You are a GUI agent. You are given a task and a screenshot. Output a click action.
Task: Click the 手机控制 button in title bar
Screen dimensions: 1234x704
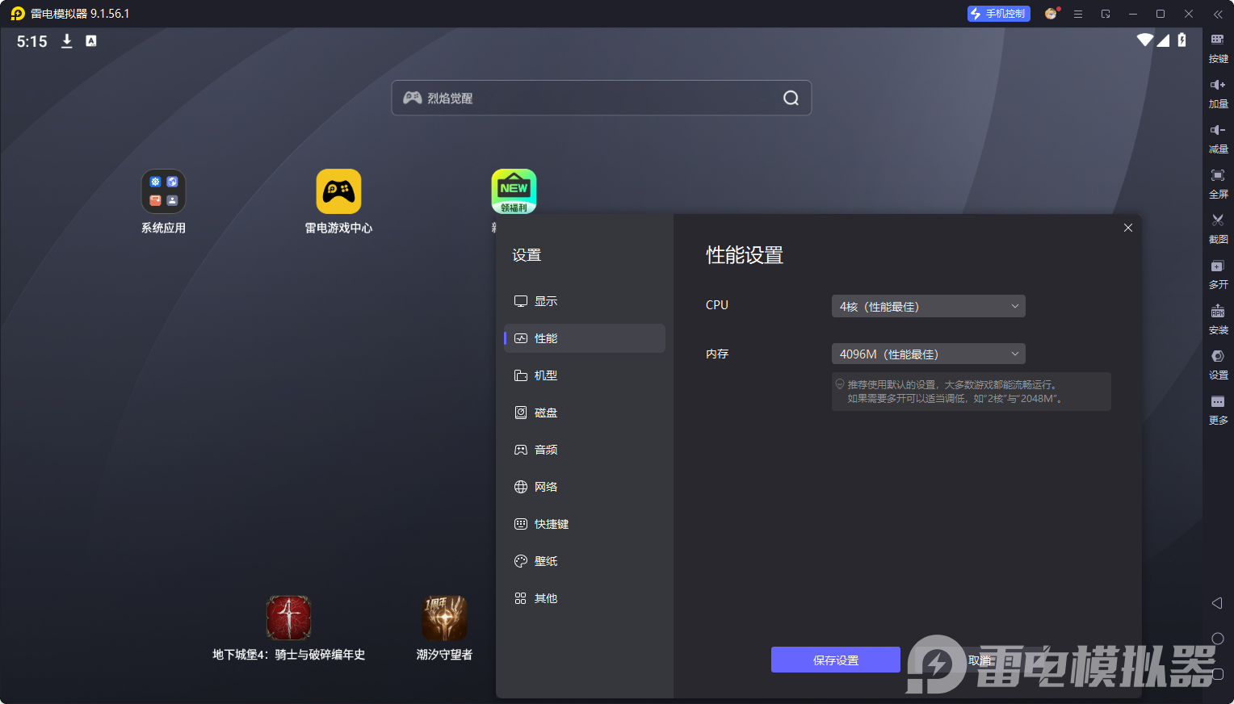(x=999, y=14)
